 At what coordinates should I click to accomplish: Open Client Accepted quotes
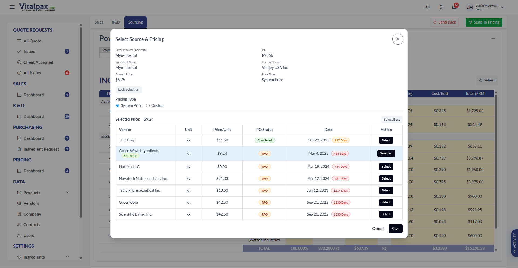38,62
